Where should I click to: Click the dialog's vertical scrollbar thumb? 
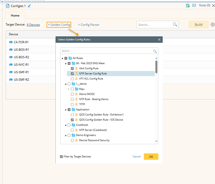coord(156,66)
